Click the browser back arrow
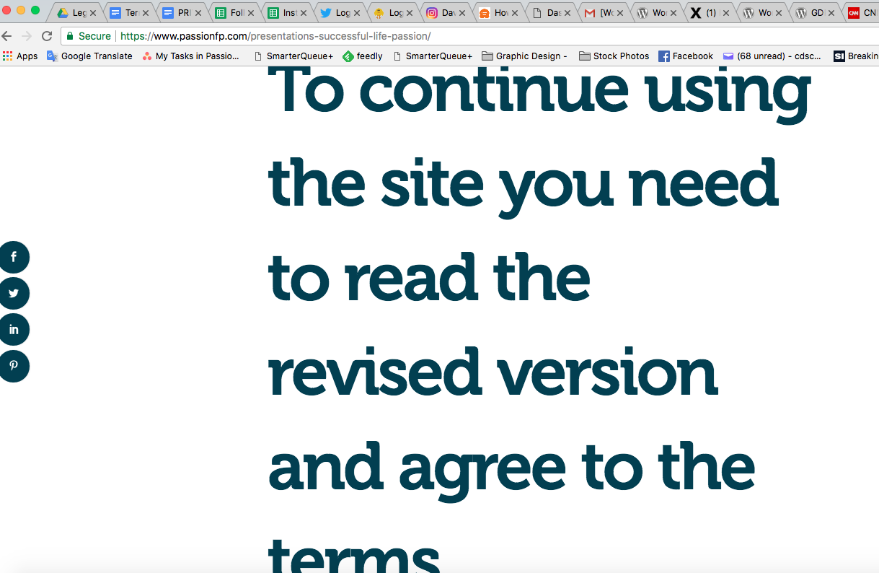Image resolution: width=879 pixels, height=573 pixels. tap(7, 36)
